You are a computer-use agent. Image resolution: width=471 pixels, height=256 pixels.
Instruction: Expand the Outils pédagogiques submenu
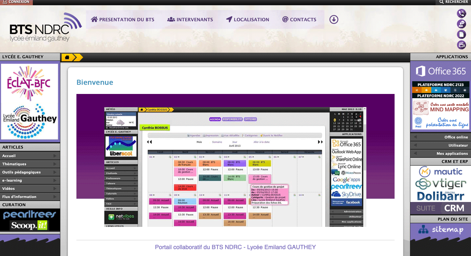point(30,172)
